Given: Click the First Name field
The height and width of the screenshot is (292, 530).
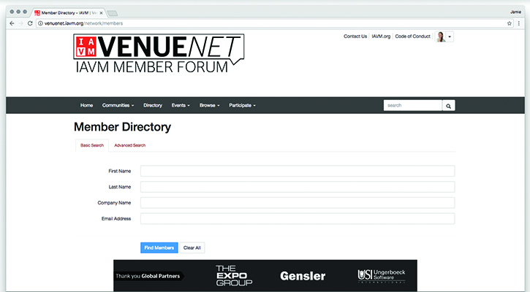Looking at the screenshot, I should pyautogui.click(x=298, y=171).
